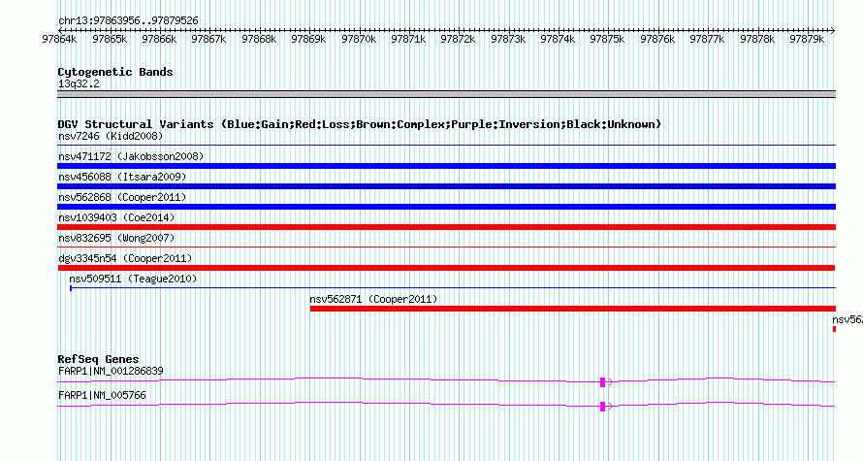
Task: Click the 97879k ruler tick label
Action: [x=807, y=39]
